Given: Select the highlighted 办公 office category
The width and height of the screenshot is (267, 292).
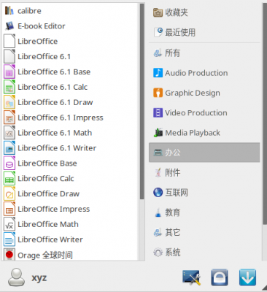Looking at the screenshot, I should (x=204, y=153).
